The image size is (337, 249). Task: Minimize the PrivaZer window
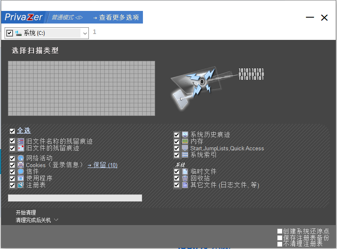tap(310, 17)
